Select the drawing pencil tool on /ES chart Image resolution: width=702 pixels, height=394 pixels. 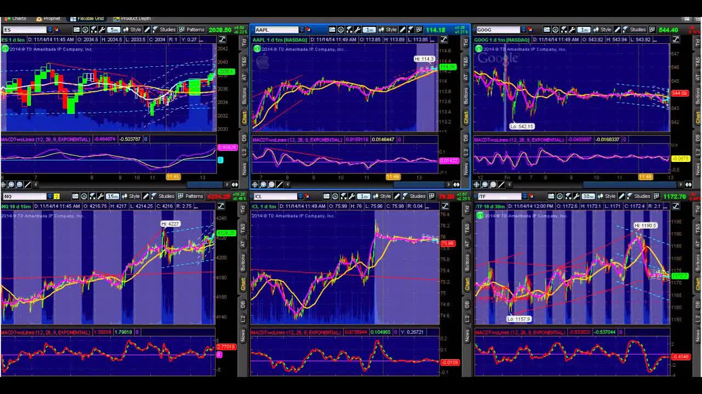[x=147, y=30]
